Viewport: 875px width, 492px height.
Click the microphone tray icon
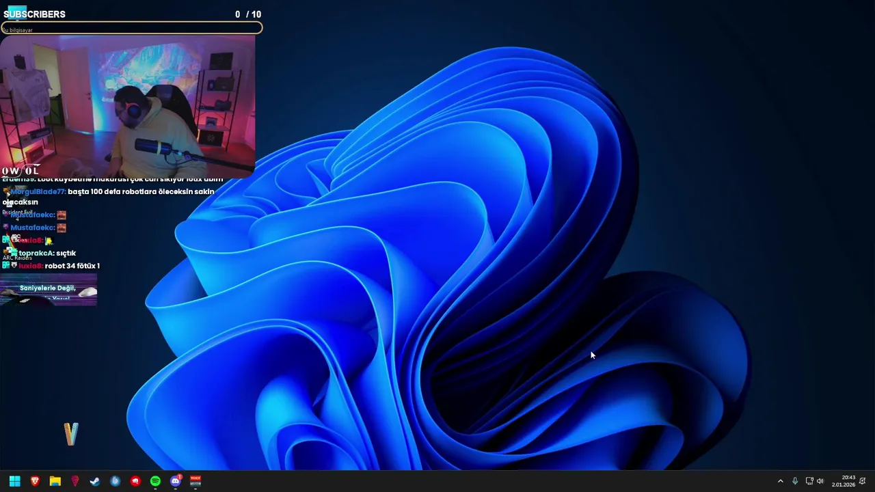(794, 481)
